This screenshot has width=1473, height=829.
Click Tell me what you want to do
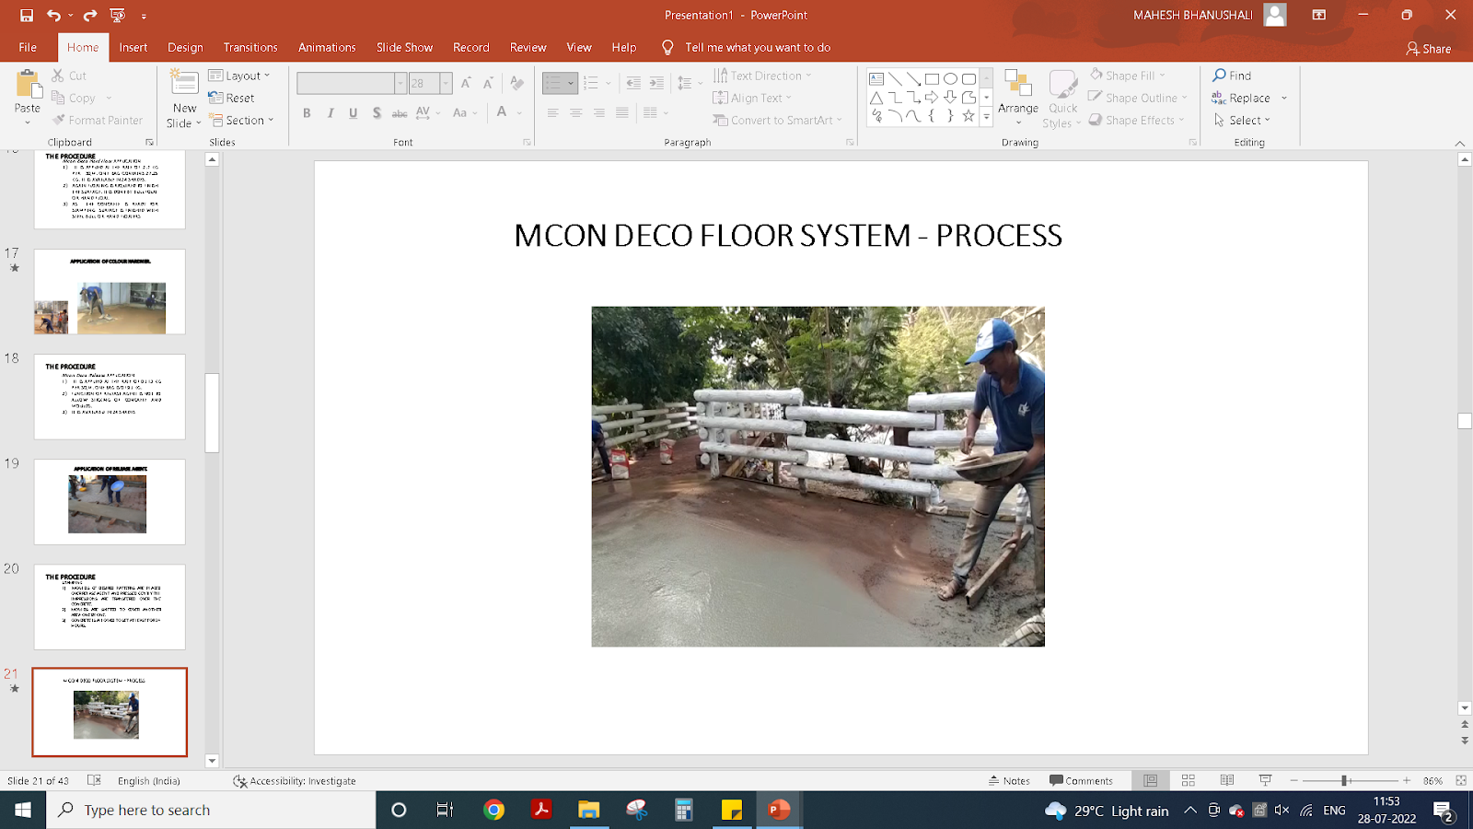757,47
